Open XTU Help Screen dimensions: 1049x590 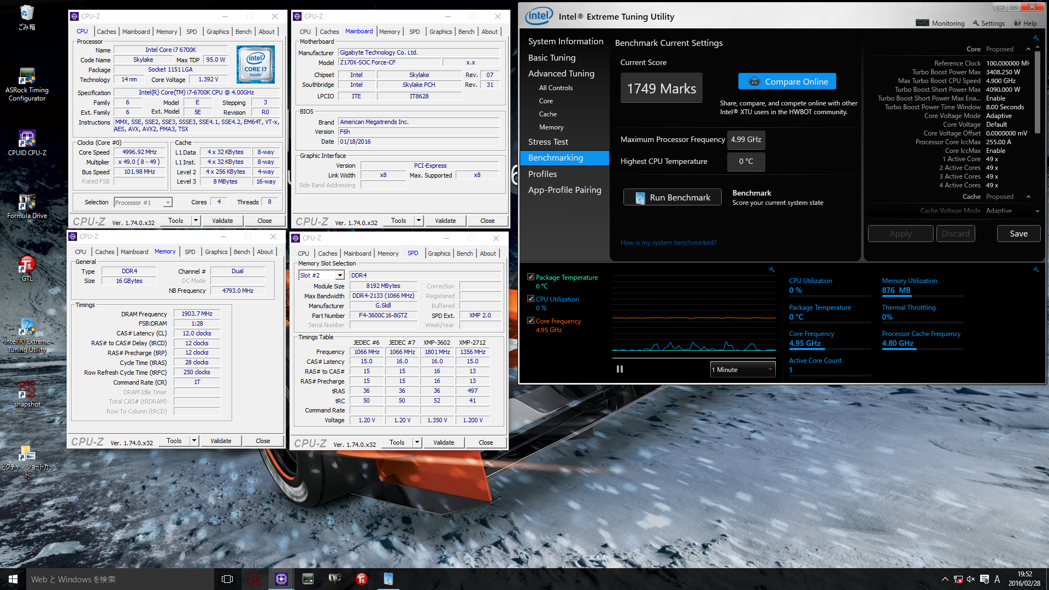click(1026, 23)
